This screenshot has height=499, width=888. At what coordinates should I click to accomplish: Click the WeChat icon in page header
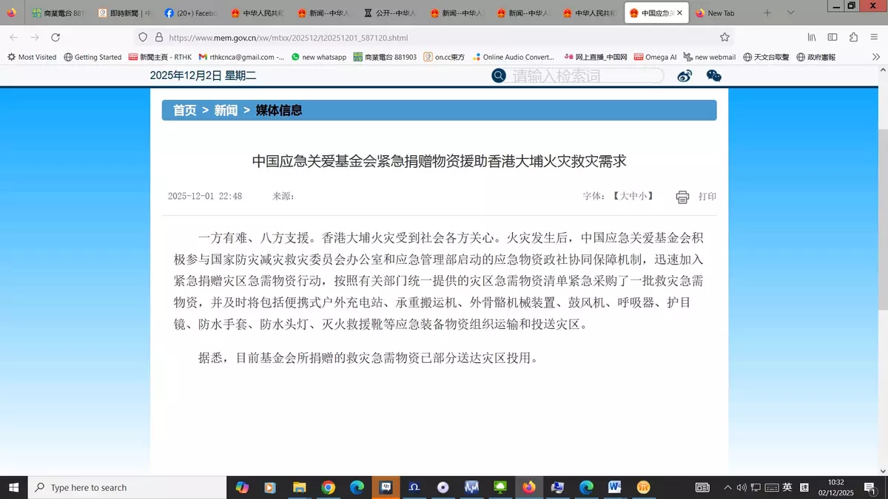pyautogui.click(x=713, y=75)
